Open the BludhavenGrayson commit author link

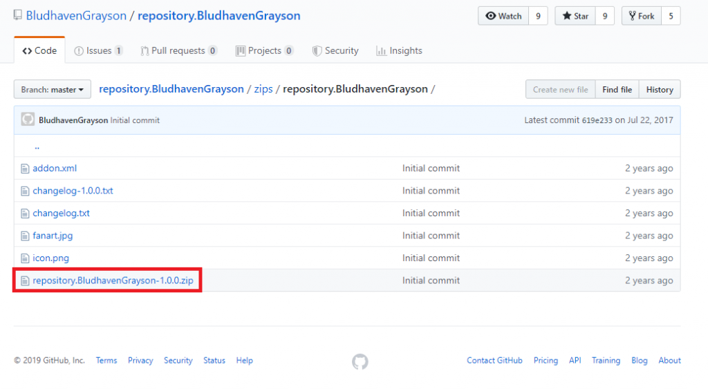73,120
